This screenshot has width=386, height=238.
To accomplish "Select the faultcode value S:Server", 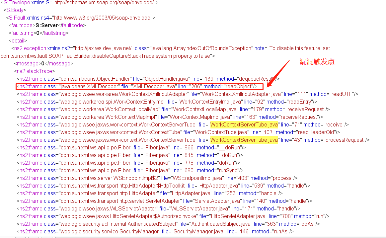I will pos(46,25).
